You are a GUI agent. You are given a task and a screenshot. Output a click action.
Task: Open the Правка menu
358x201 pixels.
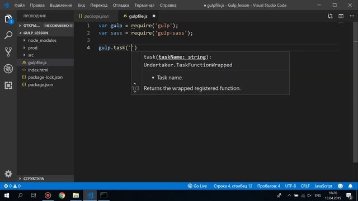pos(37,5)
